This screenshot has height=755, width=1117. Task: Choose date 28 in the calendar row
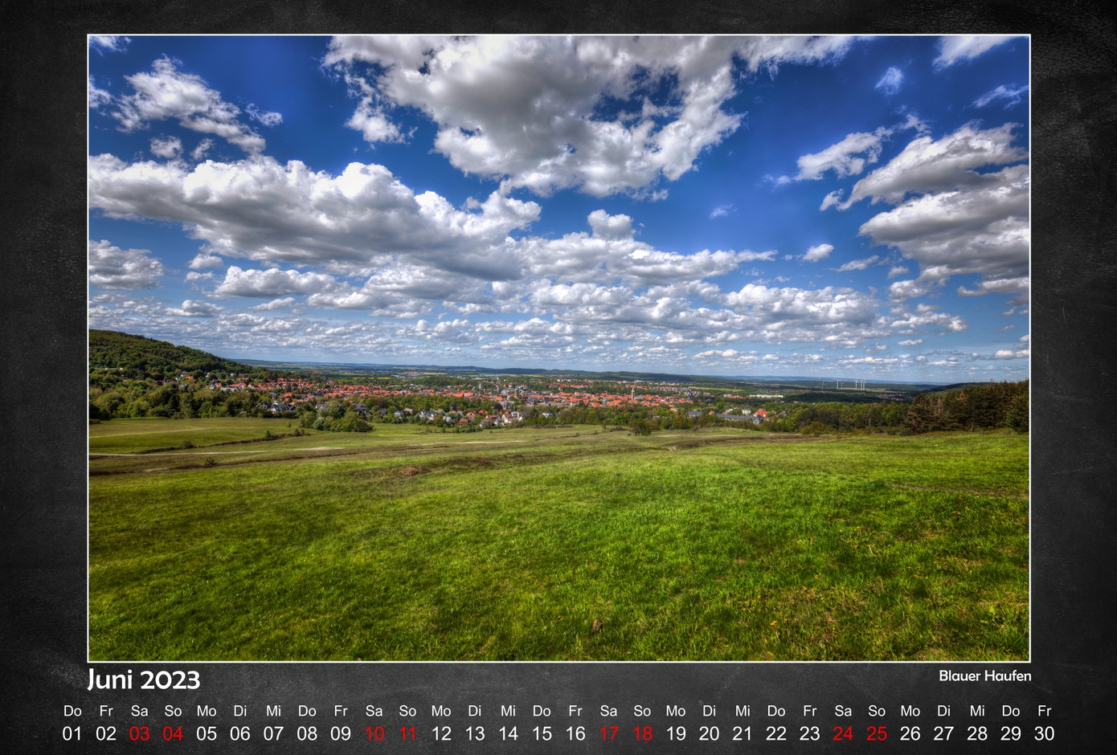(977, 733)
